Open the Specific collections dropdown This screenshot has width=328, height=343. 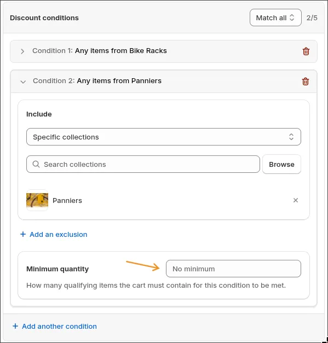tap(164, 137)
